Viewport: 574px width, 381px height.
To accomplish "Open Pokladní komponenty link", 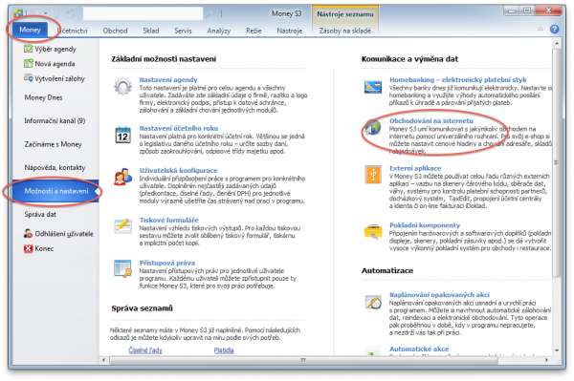I will pos(424,225).
